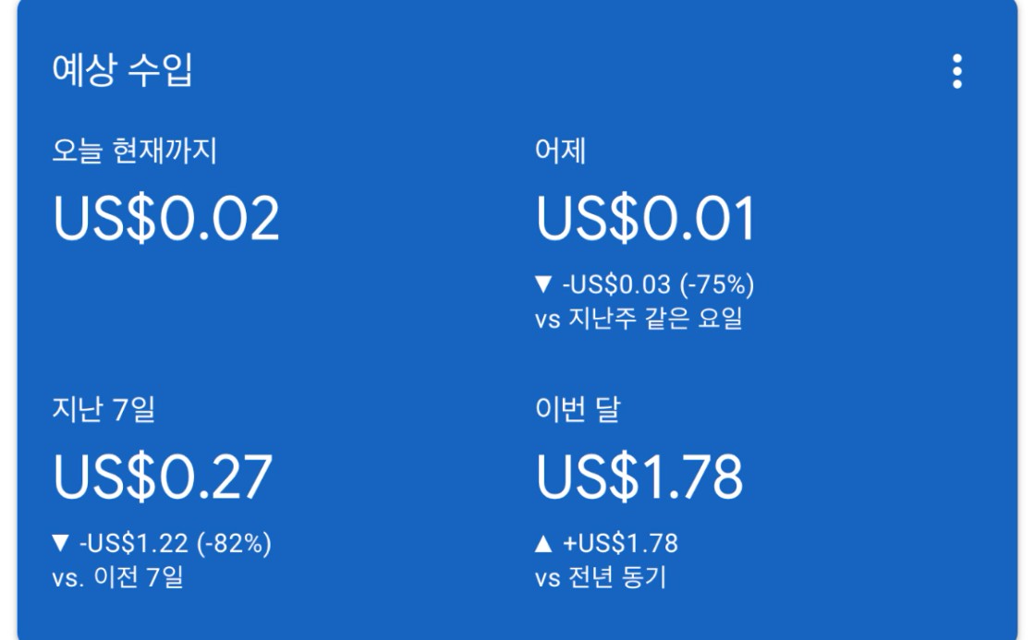Screen dimensions: 1035x640
Task: Click the up arrow beside +US$1.78
Action: pyautogui.click(x=543, y=544)
